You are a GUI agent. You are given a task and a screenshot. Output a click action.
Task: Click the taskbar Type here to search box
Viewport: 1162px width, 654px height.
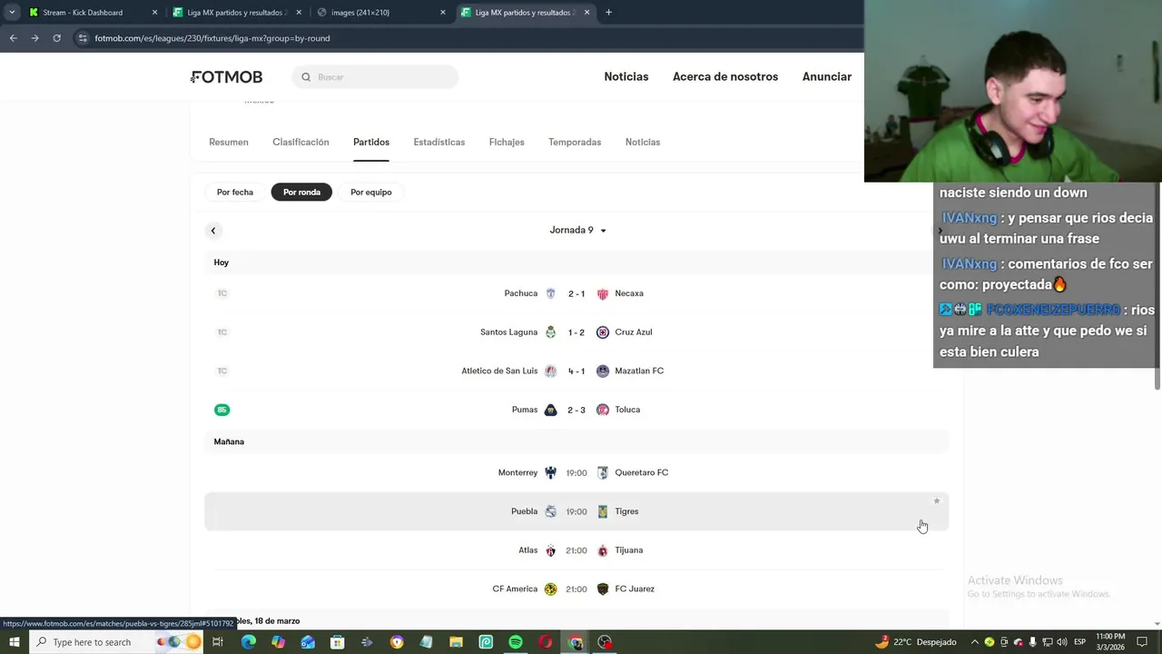(x=116, y=642)
